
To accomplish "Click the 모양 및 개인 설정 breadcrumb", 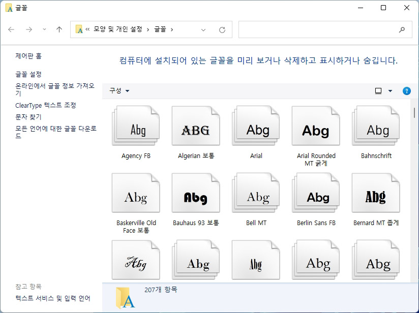I will coord(118,30).
